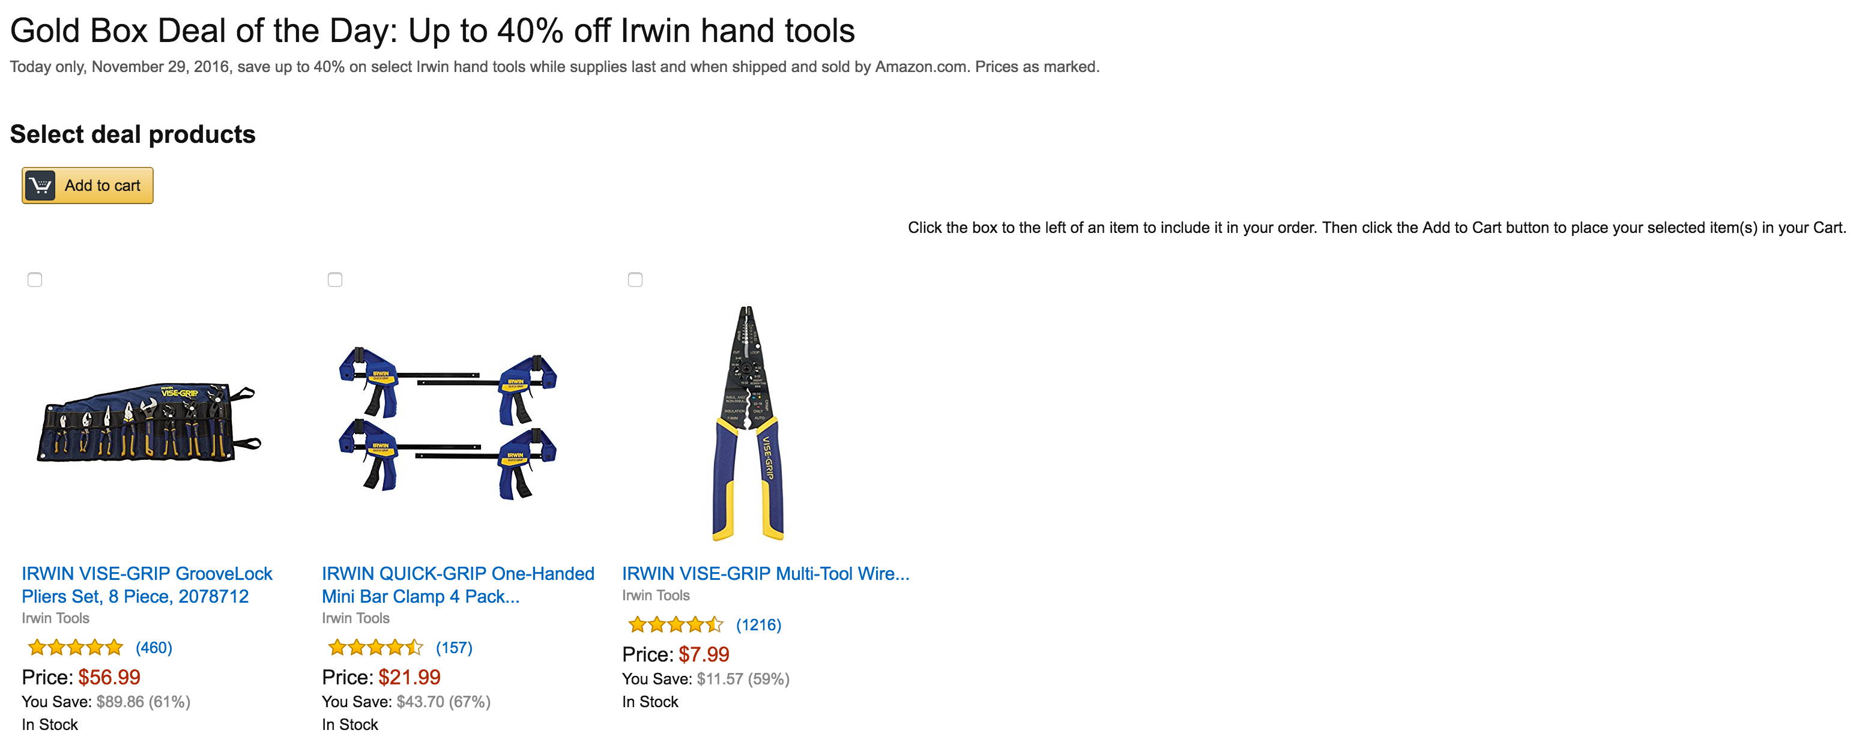
Task: Open the GrooveLock Pliers Set product image
Action: tap(148, 423)
